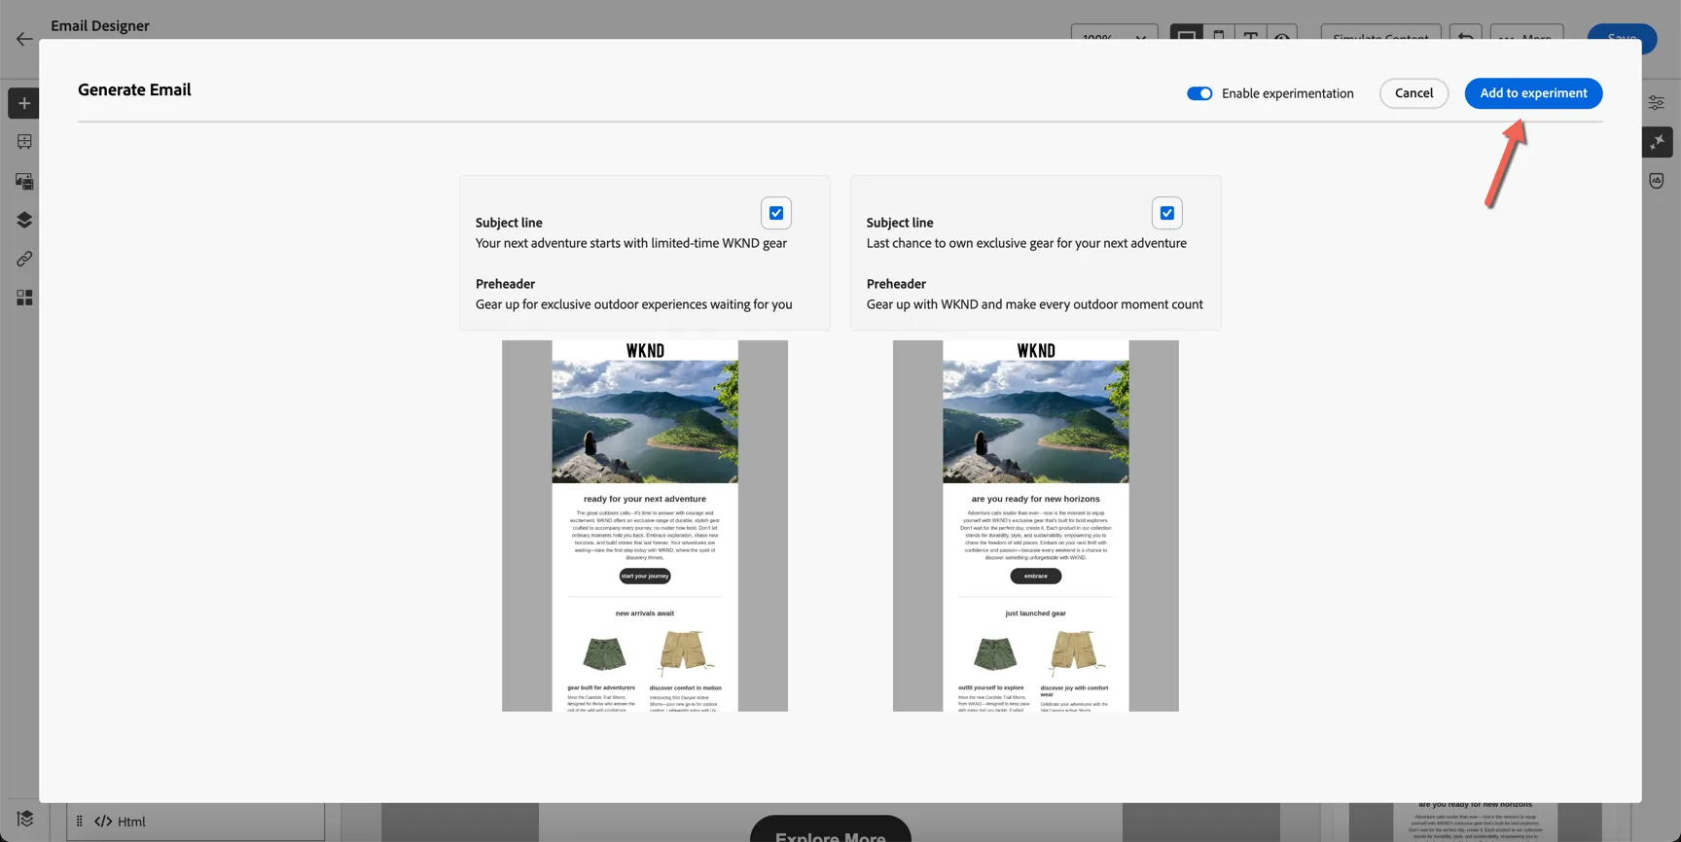Viewport: 1681px width, 842px height.
Task: Select the AI sparkle icon in right rail
Action: (1658, 142)
